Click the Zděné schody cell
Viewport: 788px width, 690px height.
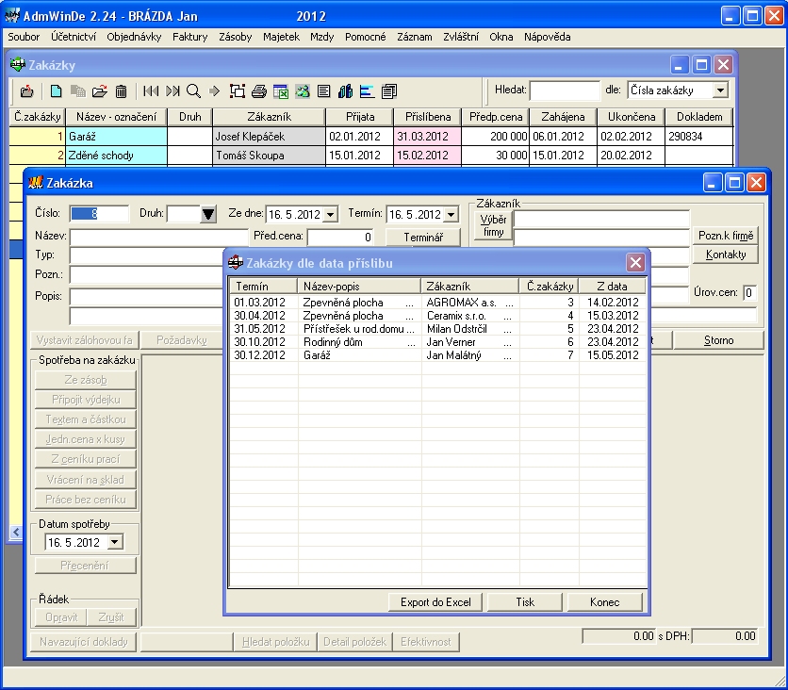click(x=116, y=156)
